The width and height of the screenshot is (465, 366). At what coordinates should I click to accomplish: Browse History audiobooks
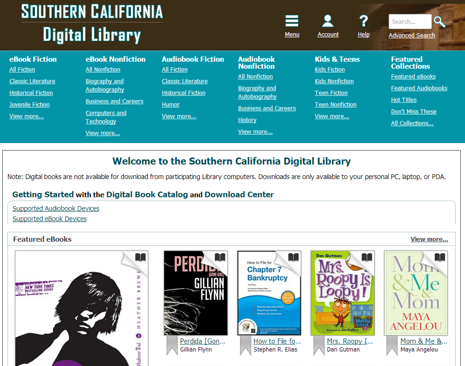247,120
